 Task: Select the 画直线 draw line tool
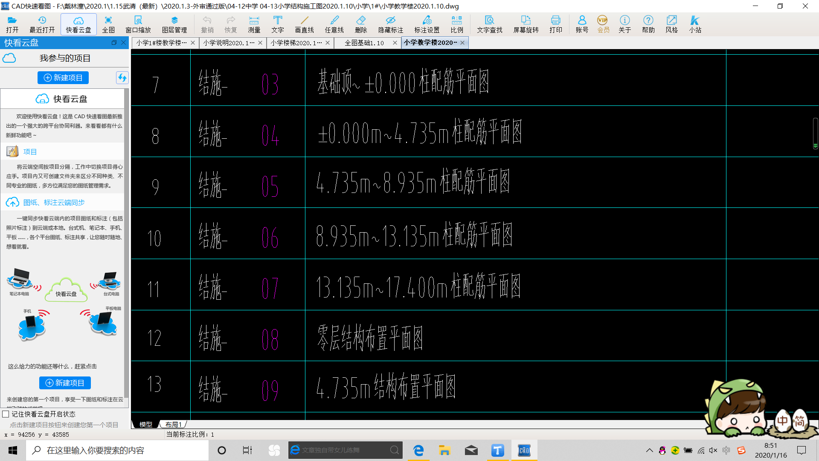pyautogui.click(x=305, y=24)
